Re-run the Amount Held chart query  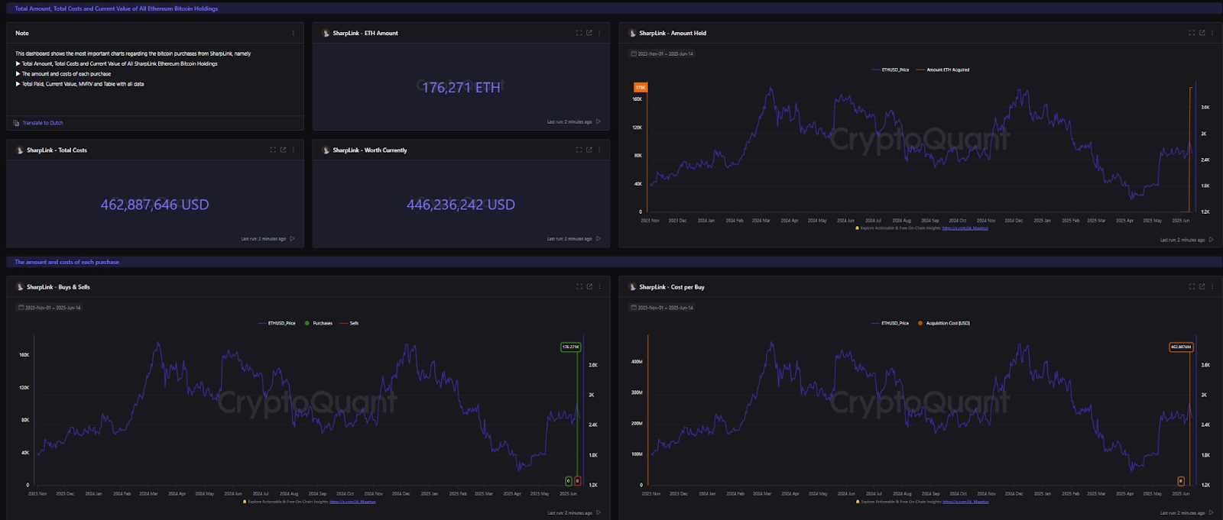[x=1212, y=240]
